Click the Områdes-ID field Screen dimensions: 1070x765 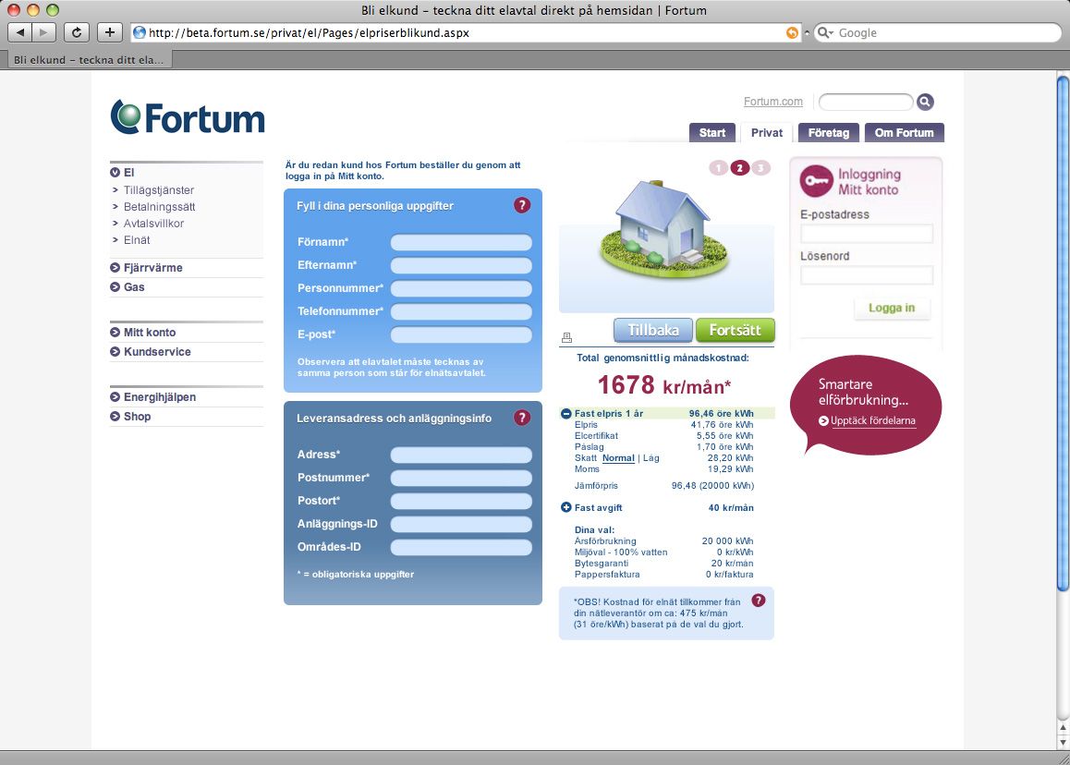461,547
